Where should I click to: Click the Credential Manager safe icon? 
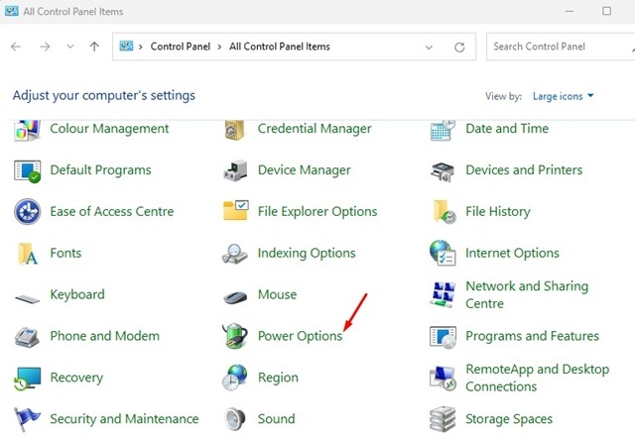235,130
